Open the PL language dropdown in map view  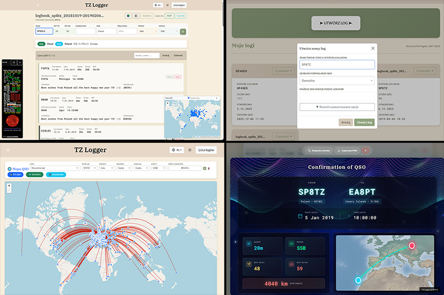click(176, 150)
